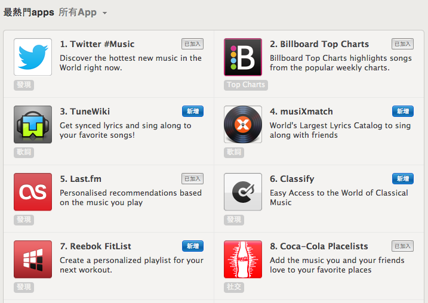428x303 pixels.
Task: Select the 社交 tag under Coca-Cola Placelists
Action: tap(234, 287)
